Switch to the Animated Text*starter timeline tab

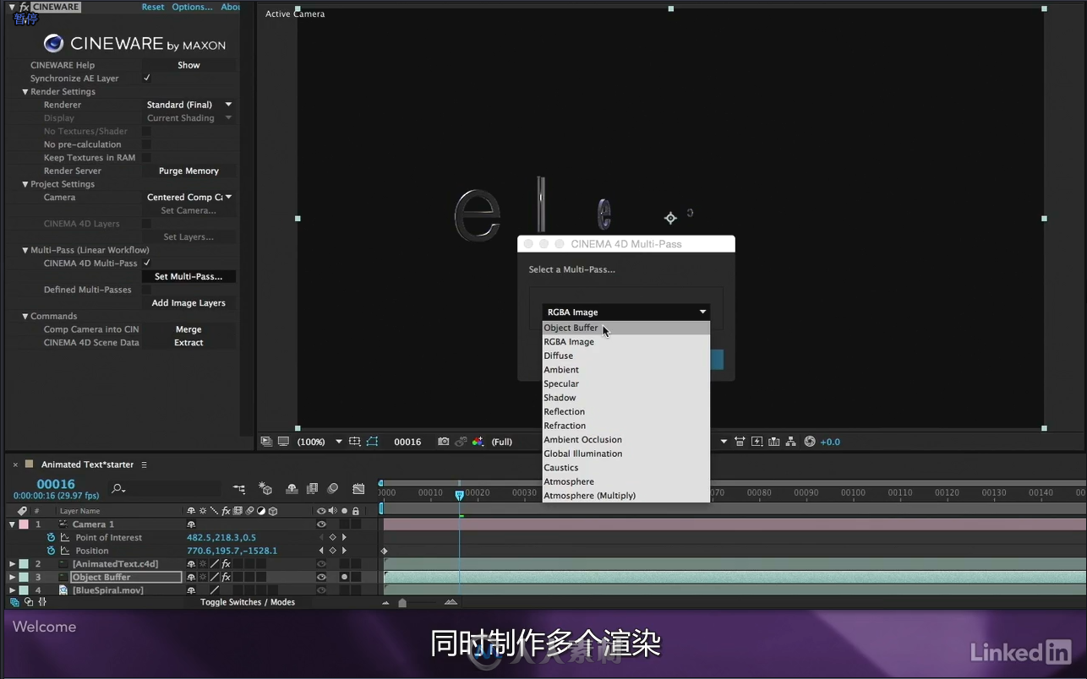pyautogui.click(x=87, y=464)
